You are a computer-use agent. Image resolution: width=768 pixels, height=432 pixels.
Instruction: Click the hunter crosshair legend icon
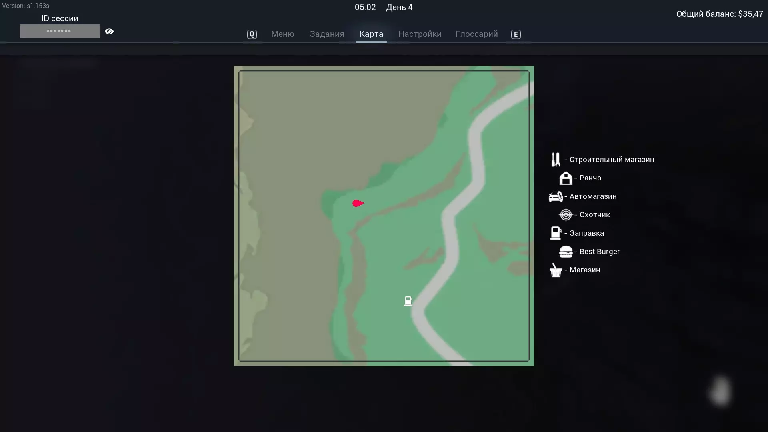click(566, 215)
